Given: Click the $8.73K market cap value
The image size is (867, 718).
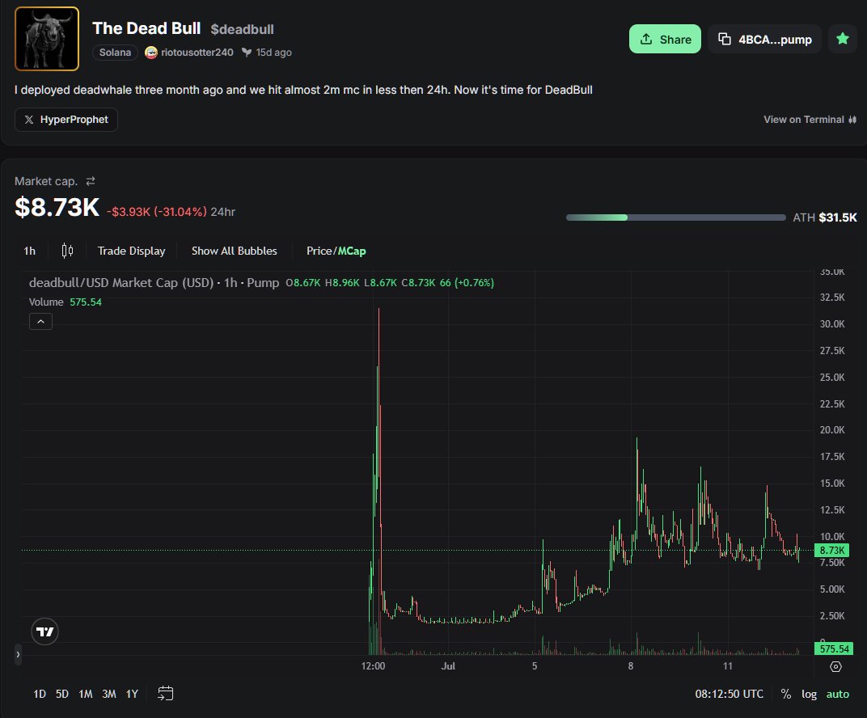Looking at the screenshot, I should point(57,208).
